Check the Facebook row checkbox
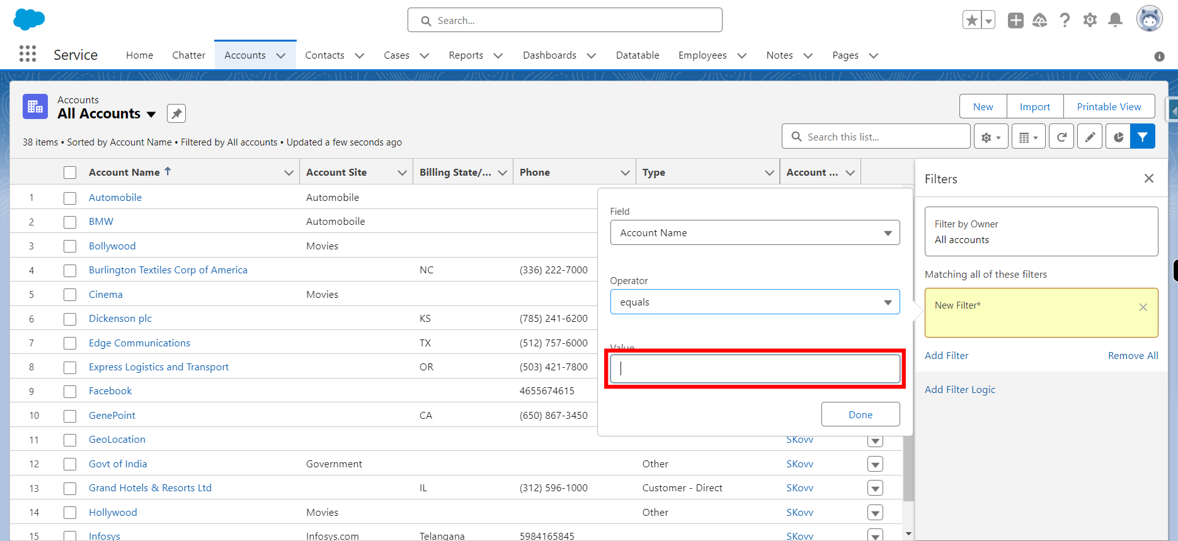The height and width of the screenshot is (541, 1178). pos(70,391)
